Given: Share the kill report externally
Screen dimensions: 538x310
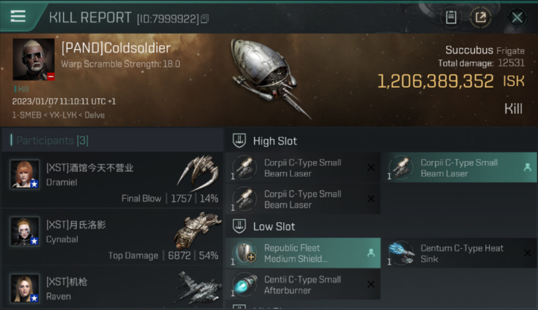Looking at the screenshot, I should [480, 17].
